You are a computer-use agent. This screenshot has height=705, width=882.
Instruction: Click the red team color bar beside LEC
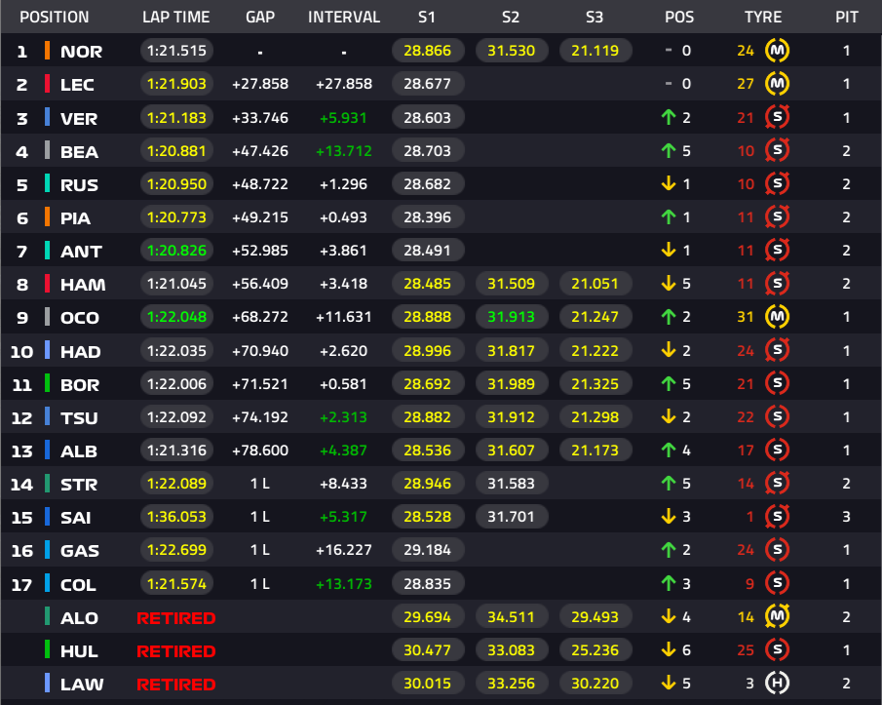(x=47, y=84)
